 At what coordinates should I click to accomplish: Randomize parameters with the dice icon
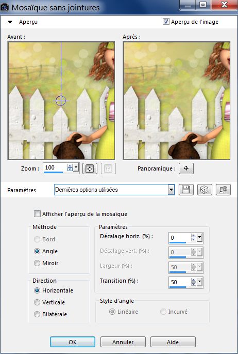pyautogui.click(x=205, y=190)
